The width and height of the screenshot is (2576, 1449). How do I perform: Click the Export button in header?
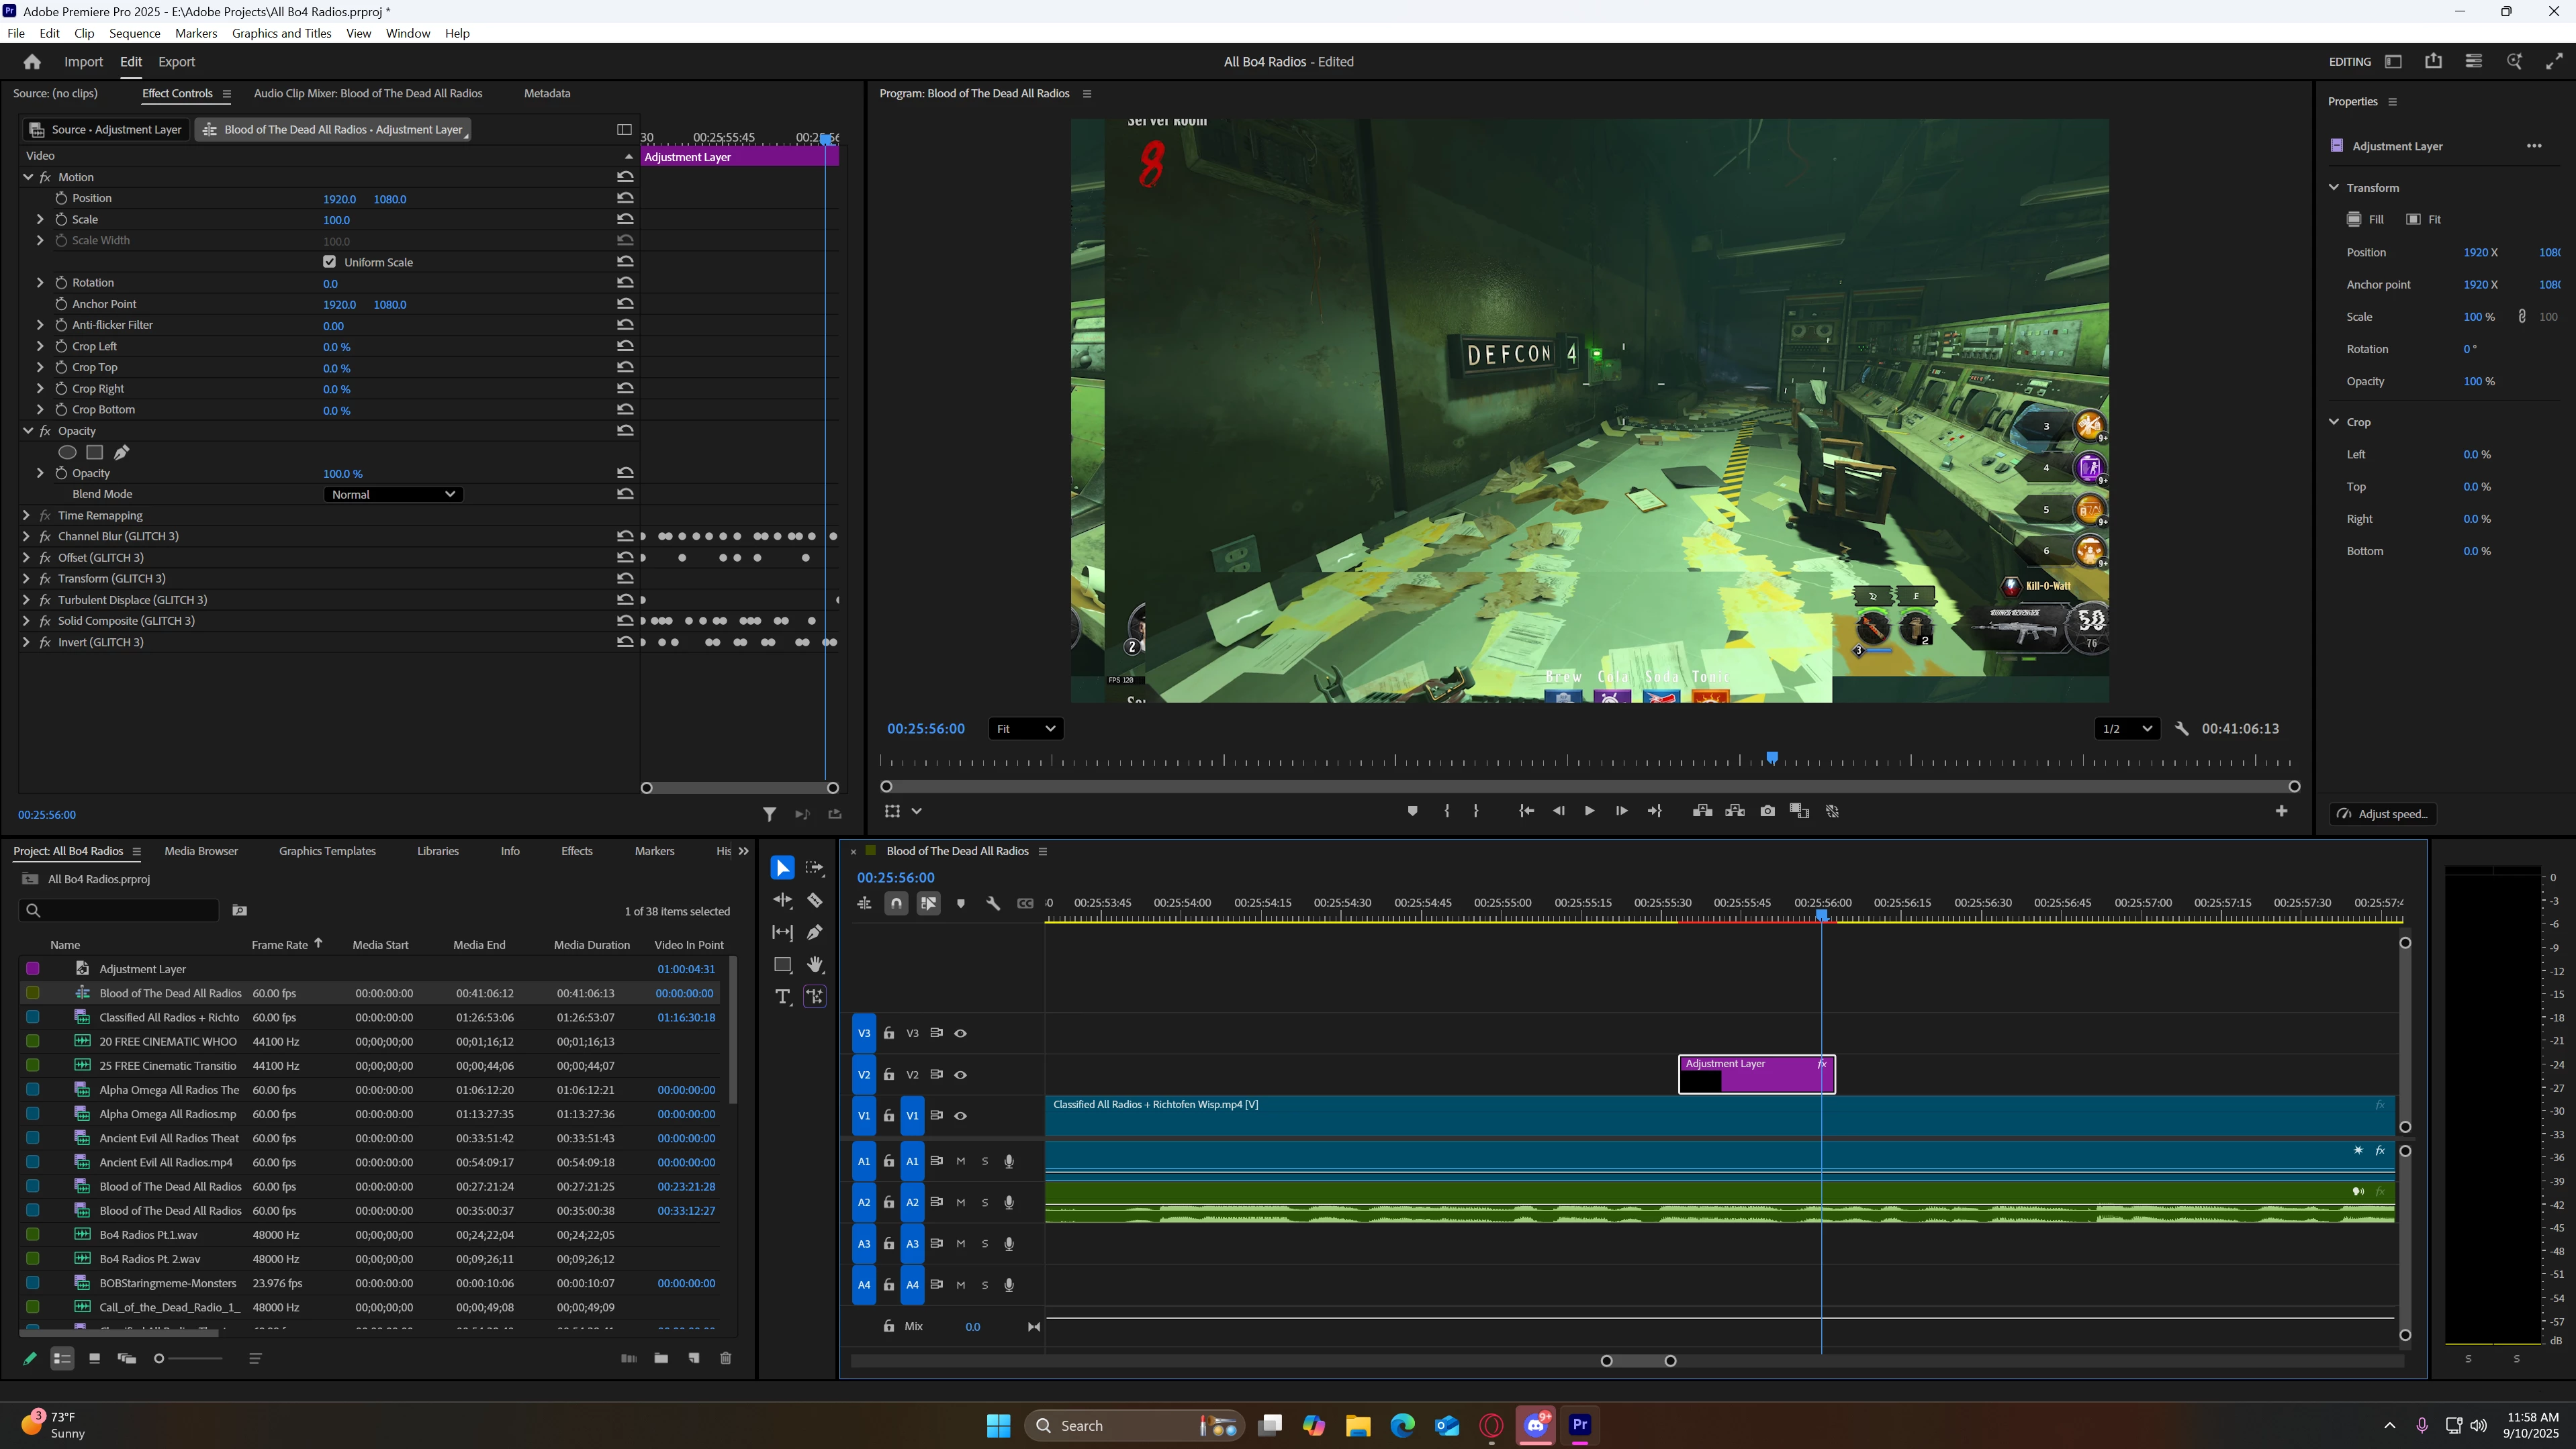(177, 62)
